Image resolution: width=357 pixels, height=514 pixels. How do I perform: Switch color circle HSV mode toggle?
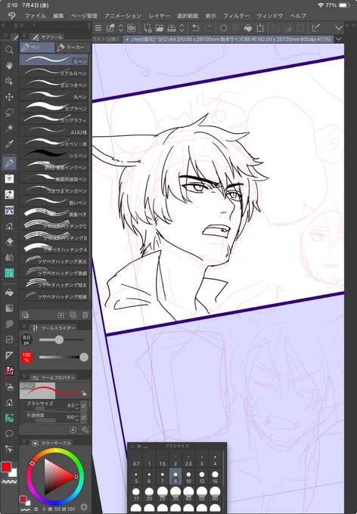[x=84, y=506]
